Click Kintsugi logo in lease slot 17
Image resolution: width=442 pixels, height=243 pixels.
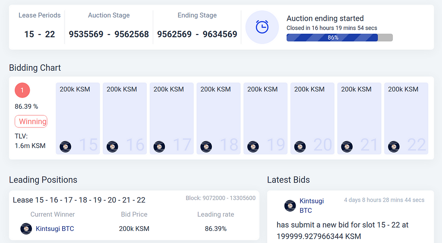click(159, 146)
